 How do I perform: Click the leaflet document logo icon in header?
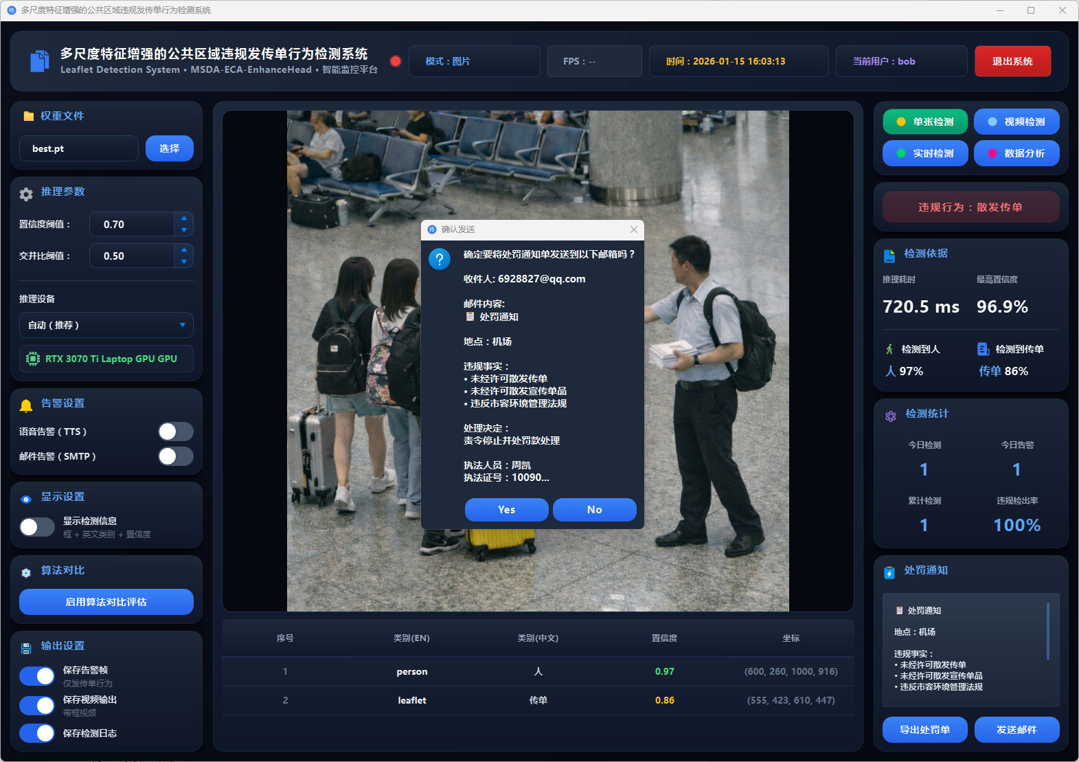tap(39, 61)
